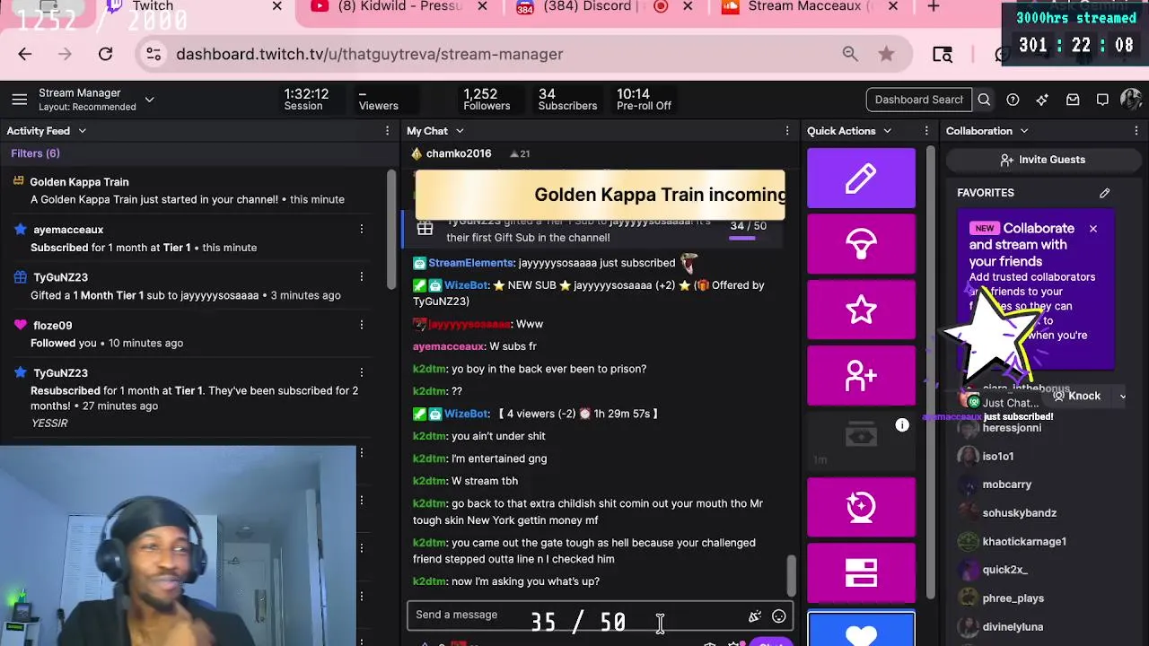Open the sparkle icon in dashboard header
This screenshot has height=646, width=1149.
(x=1042, y=100)
